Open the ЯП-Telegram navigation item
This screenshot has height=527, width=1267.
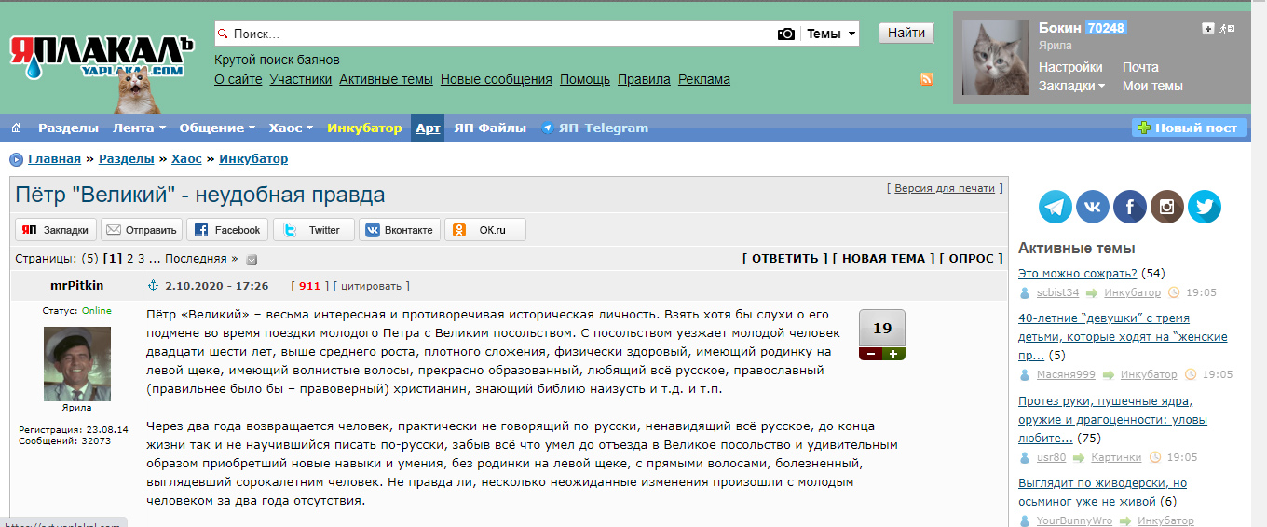594,128
